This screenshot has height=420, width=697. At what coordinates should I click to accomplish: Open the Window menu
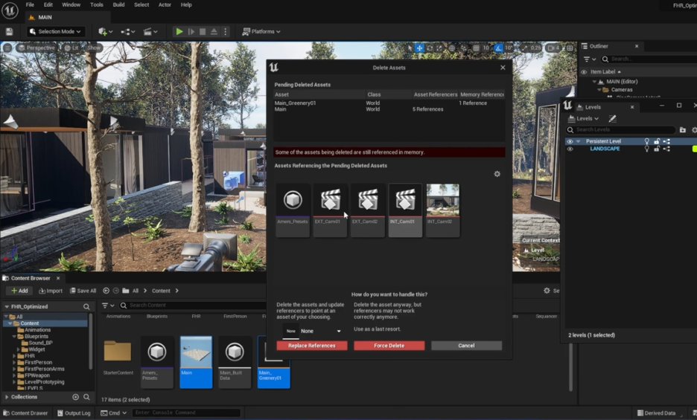click(71, 5)
